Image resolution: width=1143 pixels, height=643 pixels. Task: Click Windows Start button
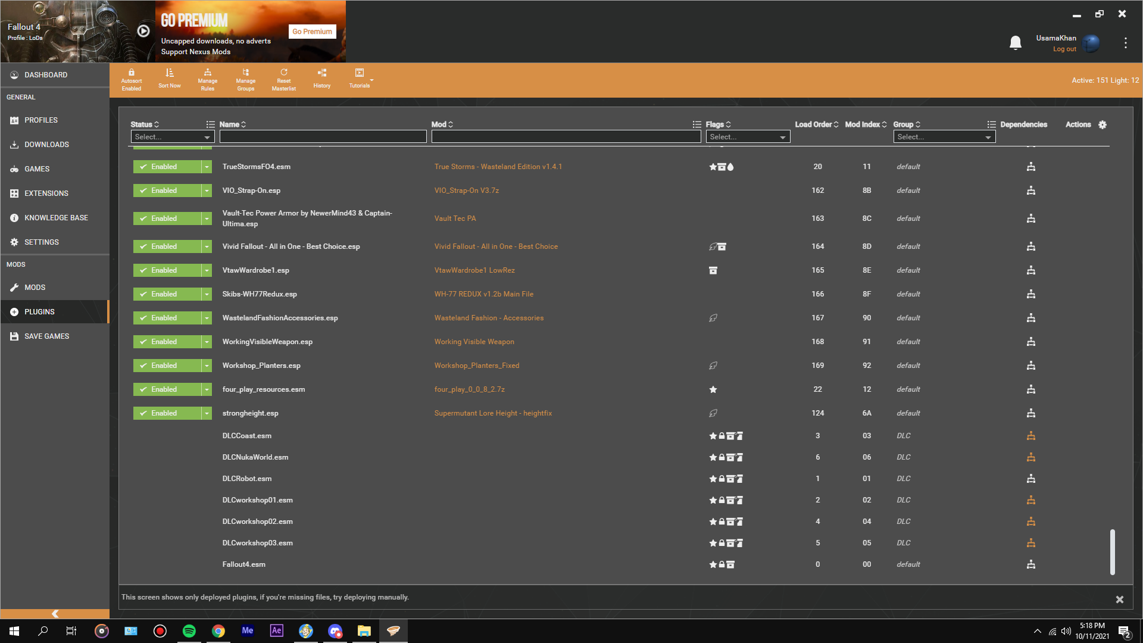[14, 631]
